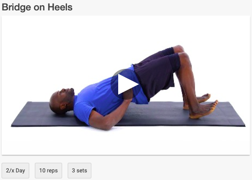
Task: Click the Bridge on Heels title
Action: pyautogui.click(x=37, y=7)
